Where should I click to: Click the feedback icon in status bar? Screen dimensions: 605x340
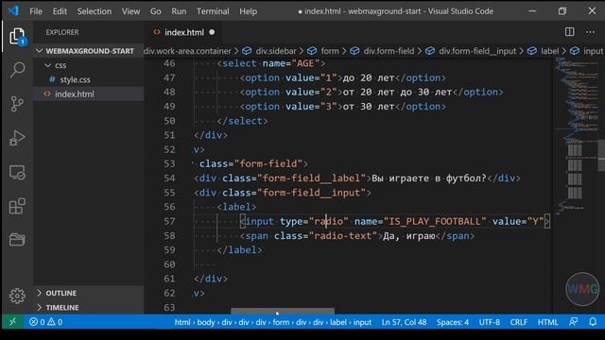point(574,322)
